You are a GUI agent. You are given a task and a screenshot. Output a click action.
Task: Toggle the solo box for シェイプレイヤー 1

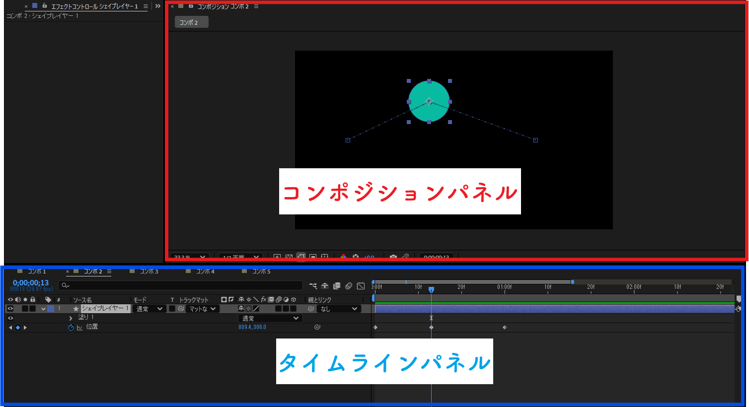[x=25, y=309]
